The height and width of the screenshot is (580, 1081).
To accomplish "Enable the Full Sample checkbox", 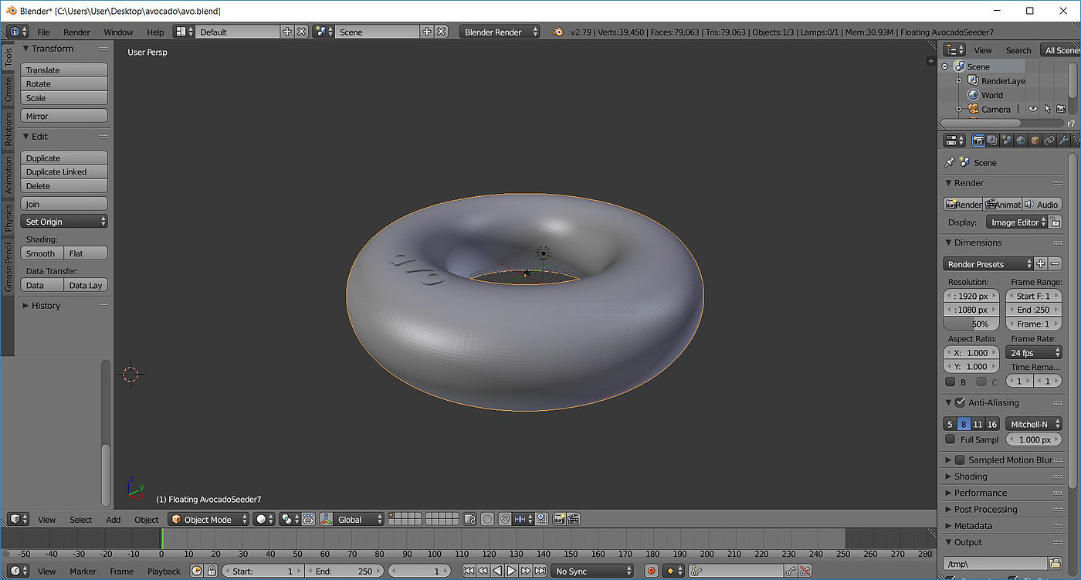I will [x=951, y=439].
